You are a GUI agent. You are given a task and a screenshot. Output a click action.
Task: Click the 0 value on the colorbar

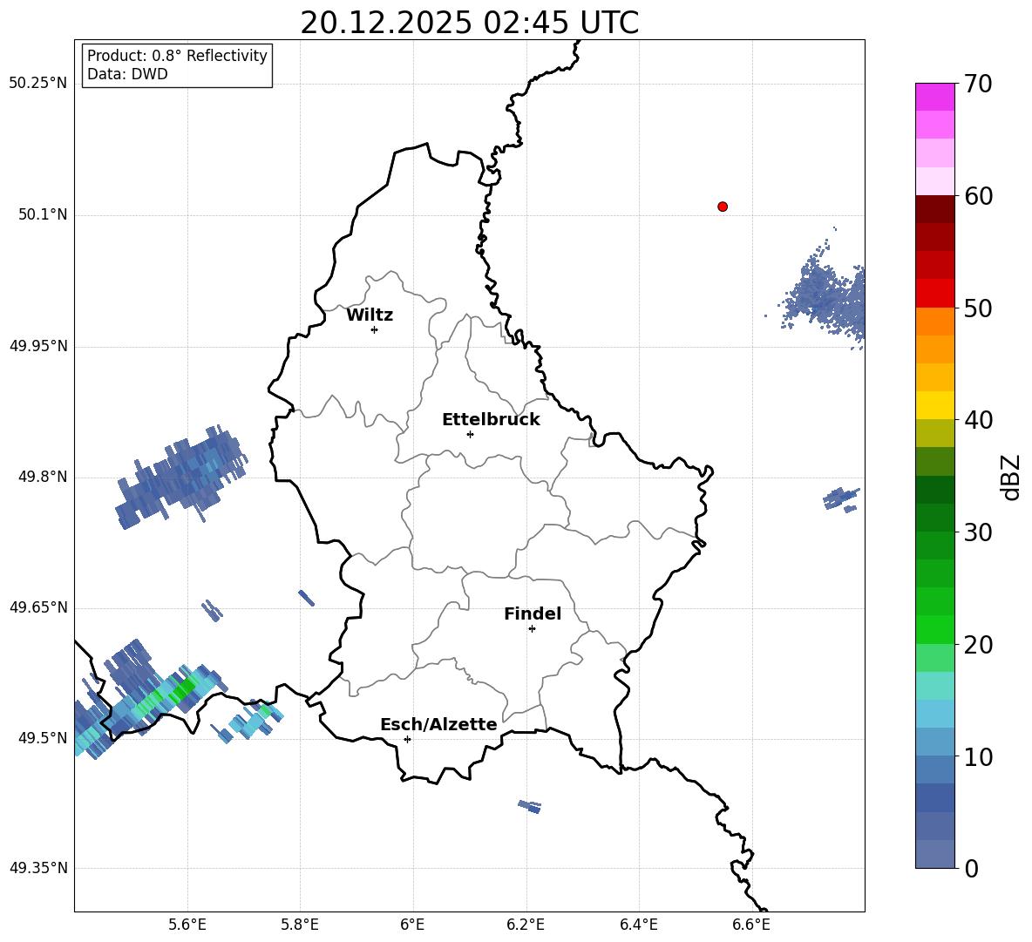(x=972, y=868)
